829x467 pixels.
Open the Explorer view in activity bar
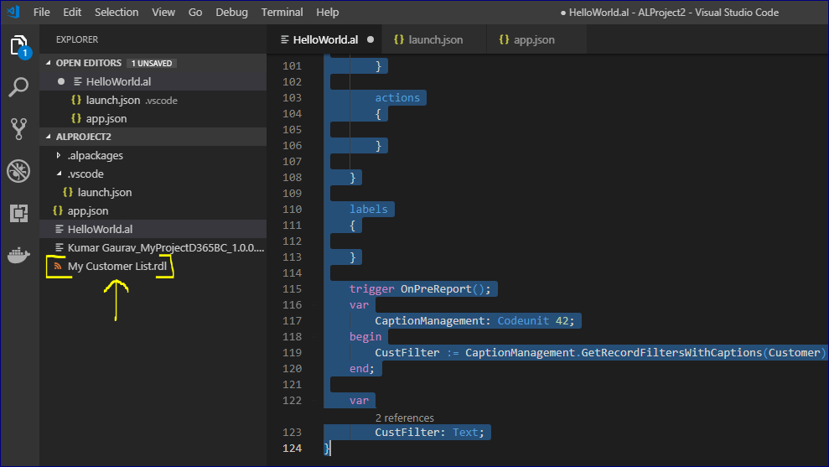(19, 47)
